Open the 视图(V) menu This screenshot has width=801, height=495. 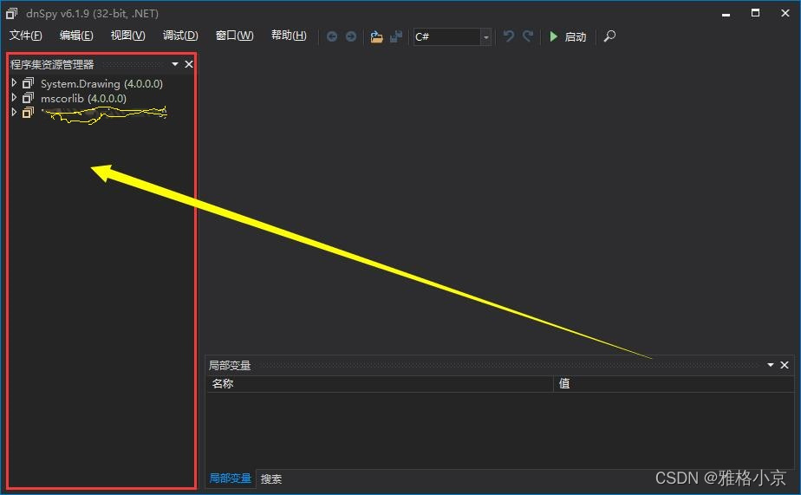(127, 36)
